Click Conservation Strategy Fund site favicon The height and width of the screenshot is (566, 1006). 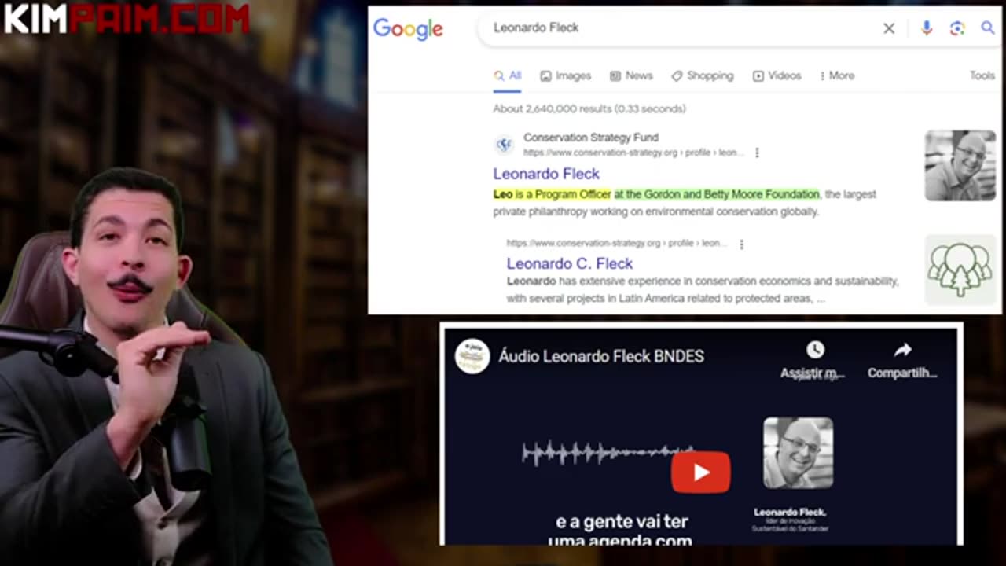[503, 145]
